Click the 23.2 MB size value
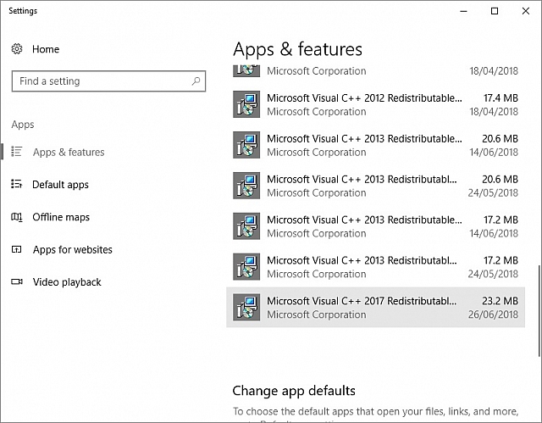This screenshot has height=423, width=542. pos(500,301)
